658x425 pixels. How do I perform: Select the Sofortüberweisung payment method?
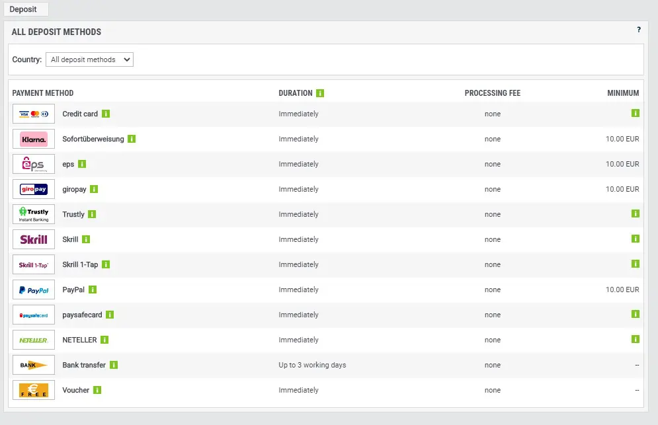(x=93, y=139)
